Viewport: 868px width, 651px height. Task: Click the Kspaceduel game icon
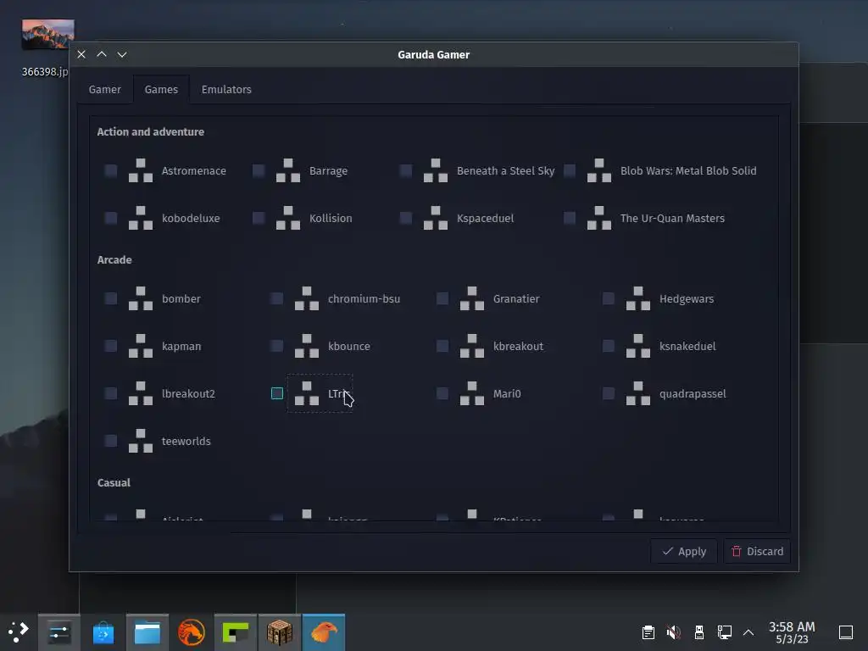pos(436,218)
